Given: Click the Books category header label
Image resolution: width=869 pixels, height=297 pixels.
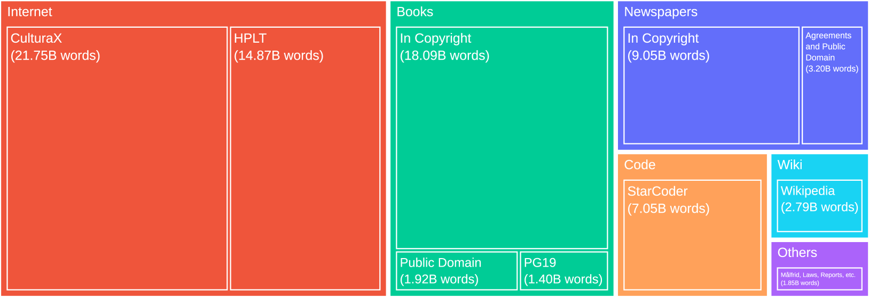Looking at the screenshot, I should click(x=415, y=12).
